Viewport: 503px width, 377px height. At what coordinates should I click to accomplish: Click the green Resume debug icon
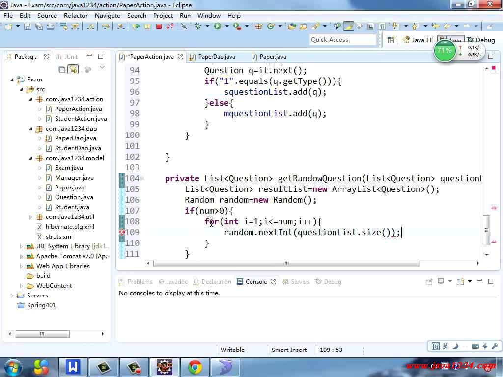tap(136, 27)
